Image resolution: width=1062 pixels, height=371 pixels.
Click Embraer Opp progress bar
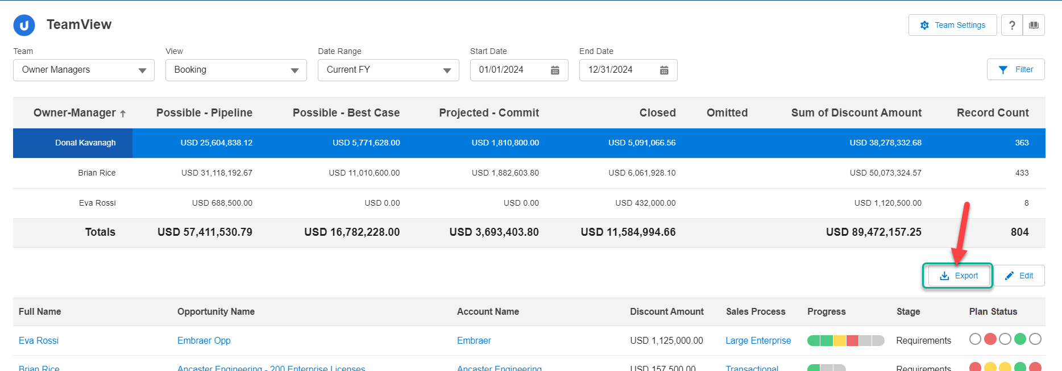pos(845,341)
